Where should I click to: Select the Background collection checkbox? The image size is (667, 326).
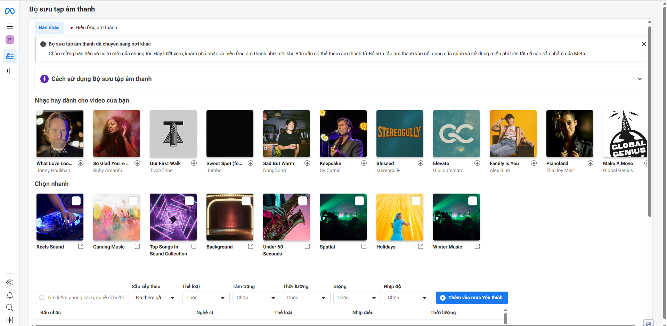(246, 201)
